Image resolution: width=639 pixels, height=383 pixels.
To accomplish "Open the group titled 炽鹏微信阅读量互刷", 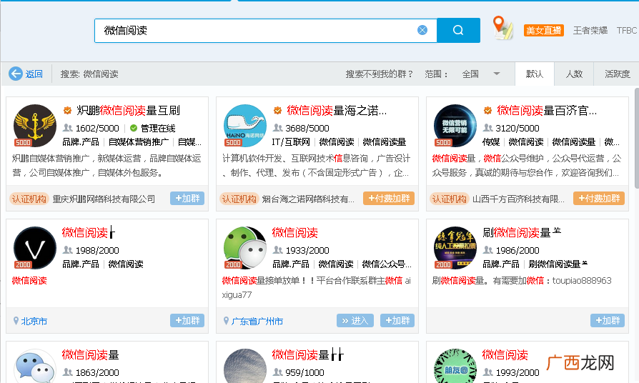I will (129, 111).
